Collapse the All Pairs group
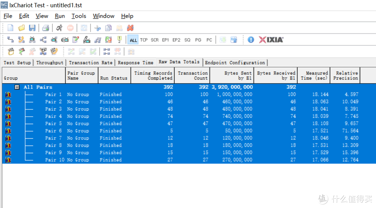This screenshot has width=376, height=208. pos(17,87)
